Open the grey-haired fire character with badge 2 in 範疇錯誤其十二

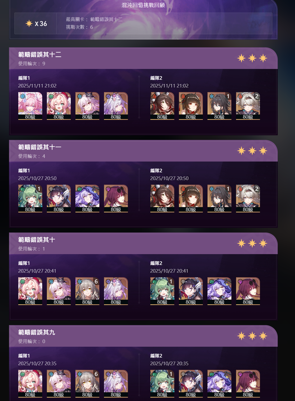pyautogui.click(x=248, y=106)
